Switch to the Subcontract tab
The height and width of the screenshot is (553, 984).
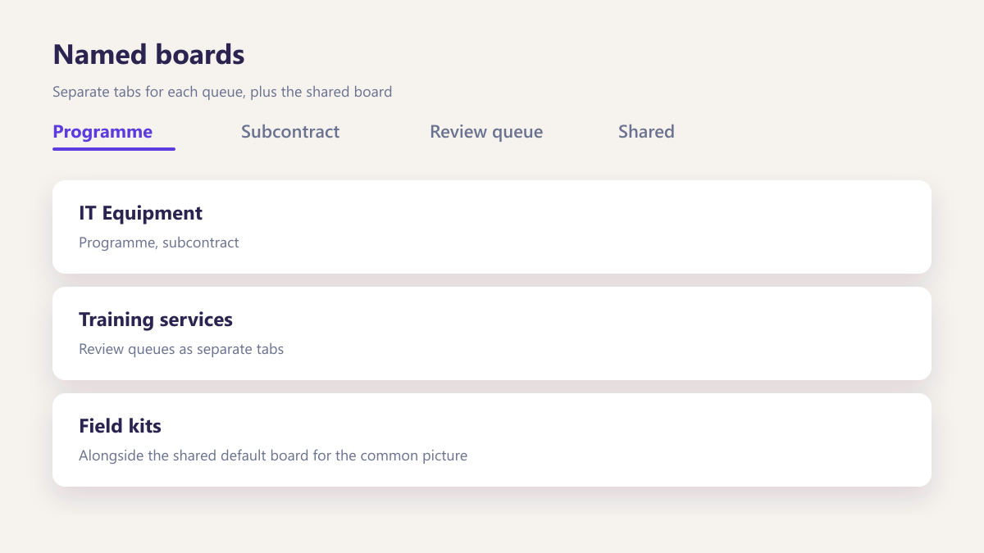point(290,132)
